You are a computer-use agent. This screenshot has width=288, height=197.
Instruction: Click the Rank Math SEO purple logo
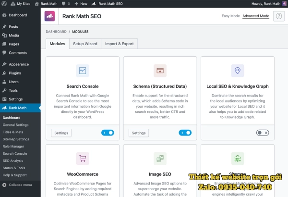tap(49, 16)
